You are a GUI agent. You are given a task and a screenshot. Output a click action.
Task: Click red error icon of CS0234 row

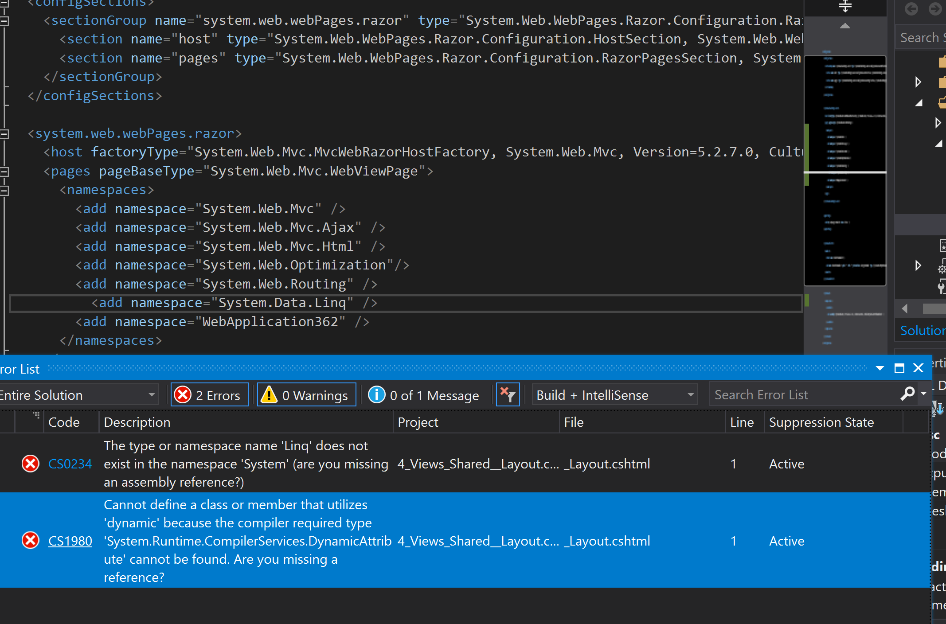pos(31,464)
